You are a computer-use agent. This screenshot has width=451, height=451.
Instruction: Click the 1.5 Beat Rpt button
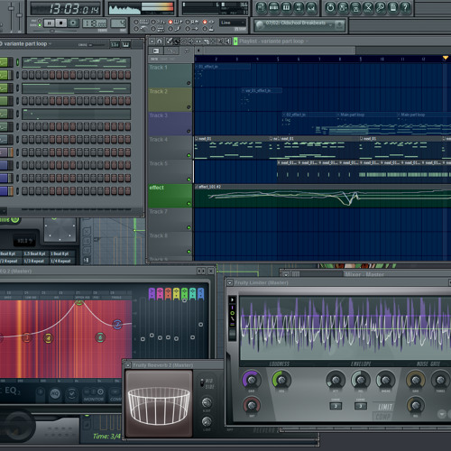pos(34,253)
